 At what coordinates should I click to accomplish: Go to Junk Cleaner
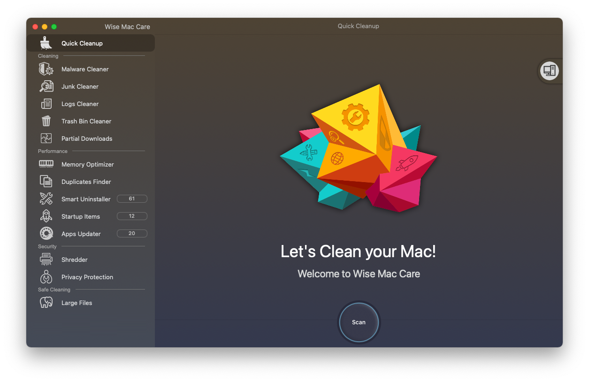(x=80, y=86)
